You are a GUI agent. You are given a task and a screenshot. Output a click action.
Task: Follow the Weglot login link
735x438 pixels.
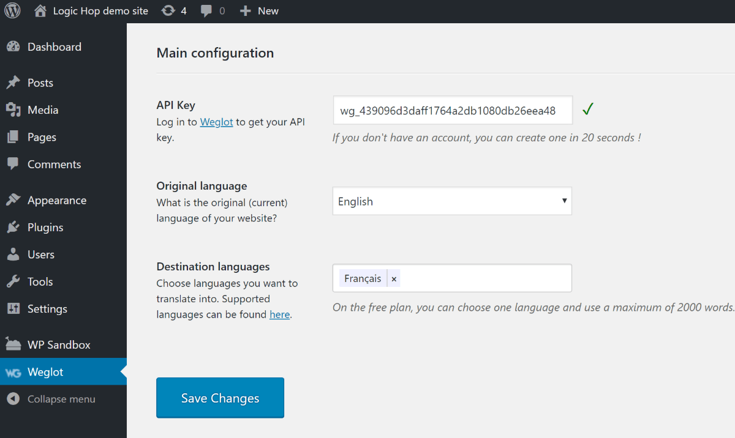216,122
